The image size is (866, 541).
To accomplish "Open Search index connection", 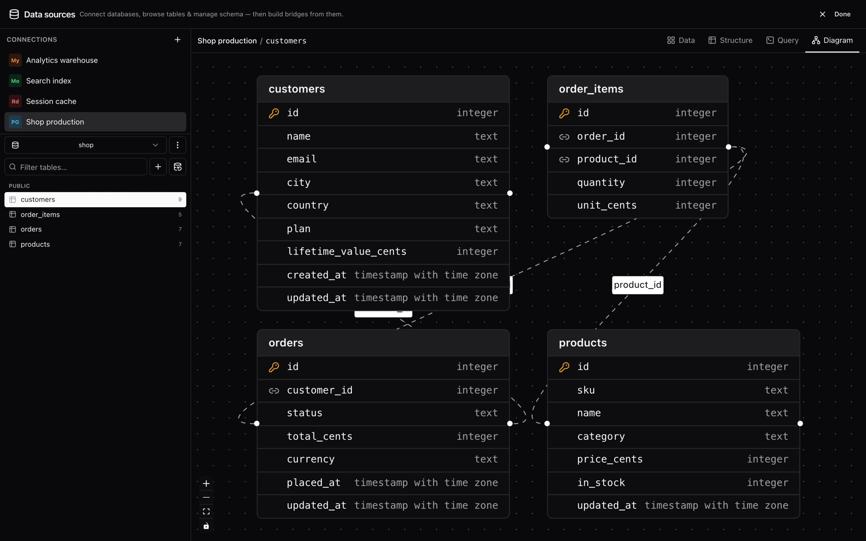I will click(x=95, y=81).
